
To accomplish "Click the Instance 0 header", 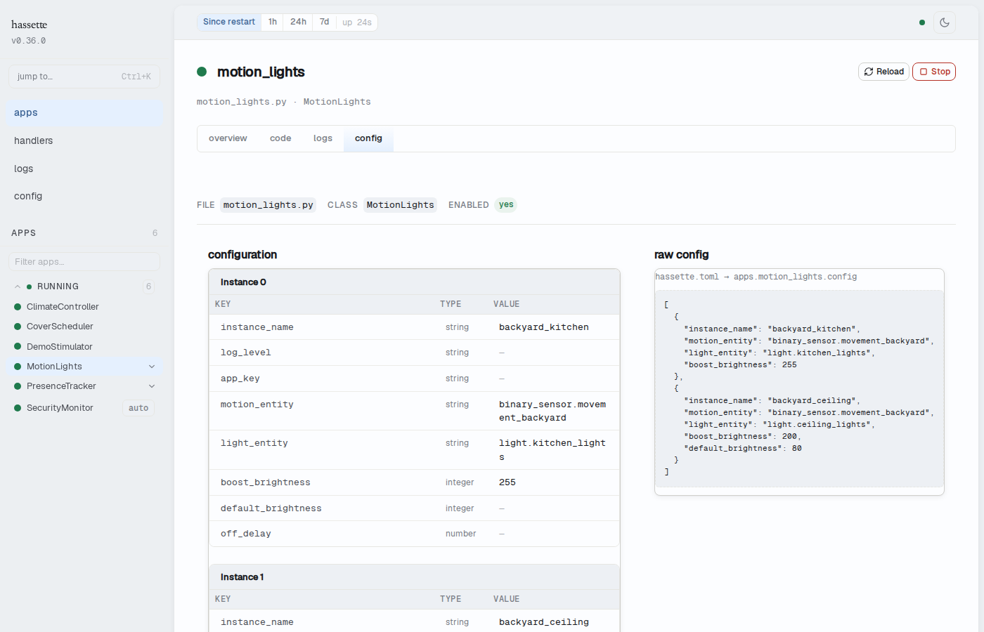I will tap(415, 282).
